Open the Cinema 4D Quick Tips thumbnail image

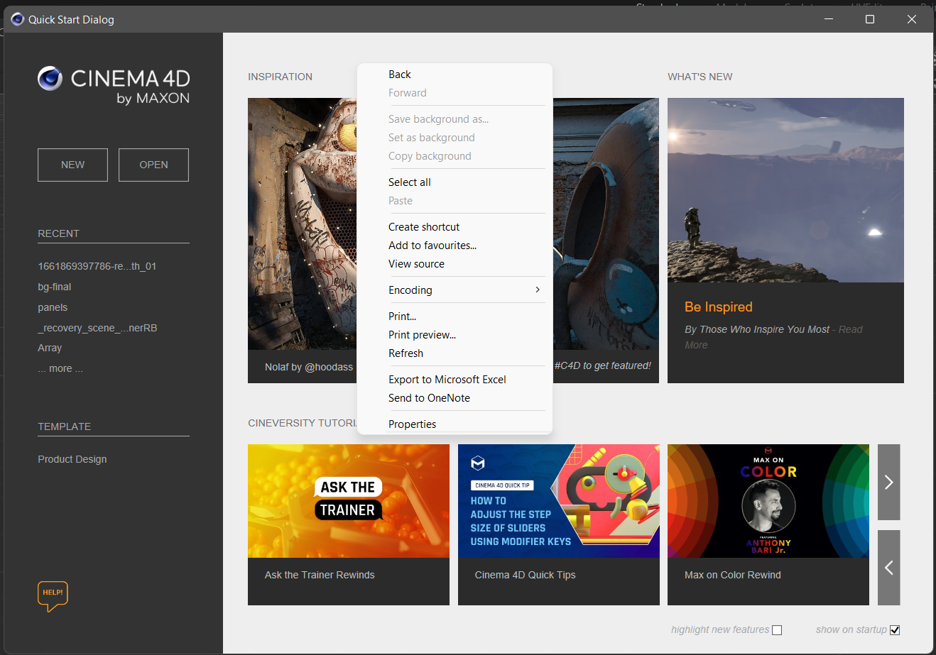coord(559,501)
